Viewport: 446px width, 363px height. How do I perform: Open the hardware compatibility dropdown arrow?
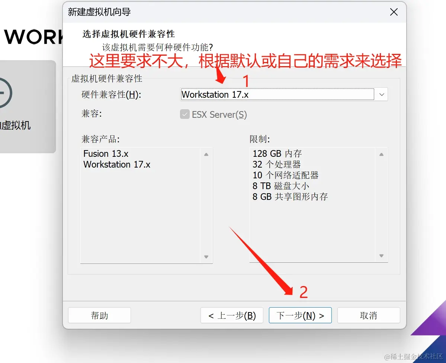pos(382,95)
